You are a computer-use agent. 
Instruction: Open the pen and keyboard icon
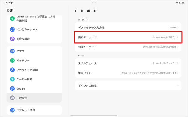pyautogui.click(x=12, y=29)
